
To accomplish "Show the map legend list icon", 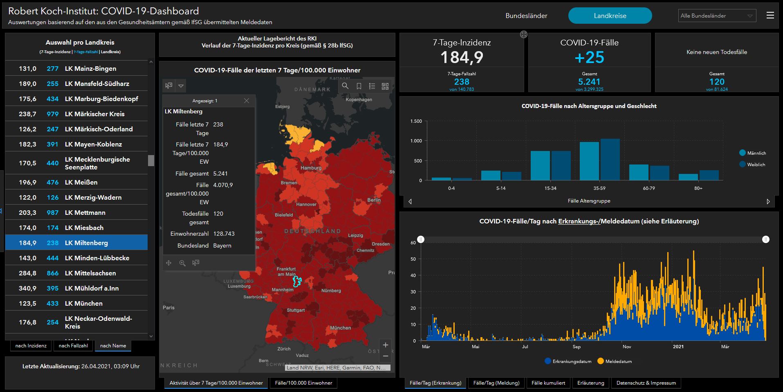I will (x=372, y=86).
